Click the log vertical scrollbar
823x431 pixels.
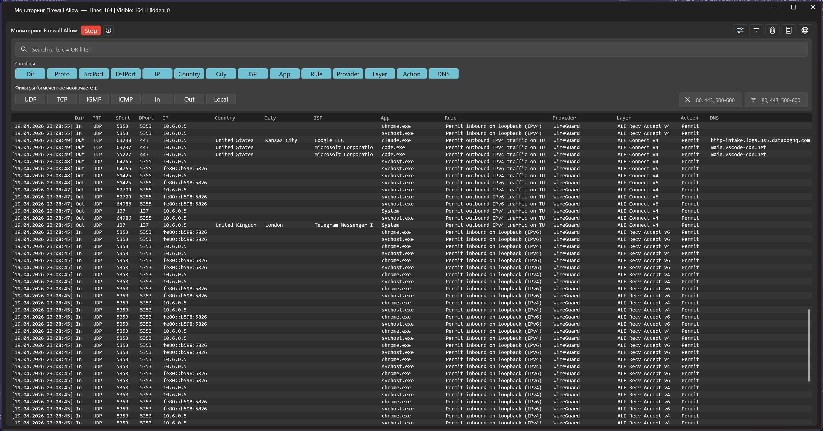point(809,345)
